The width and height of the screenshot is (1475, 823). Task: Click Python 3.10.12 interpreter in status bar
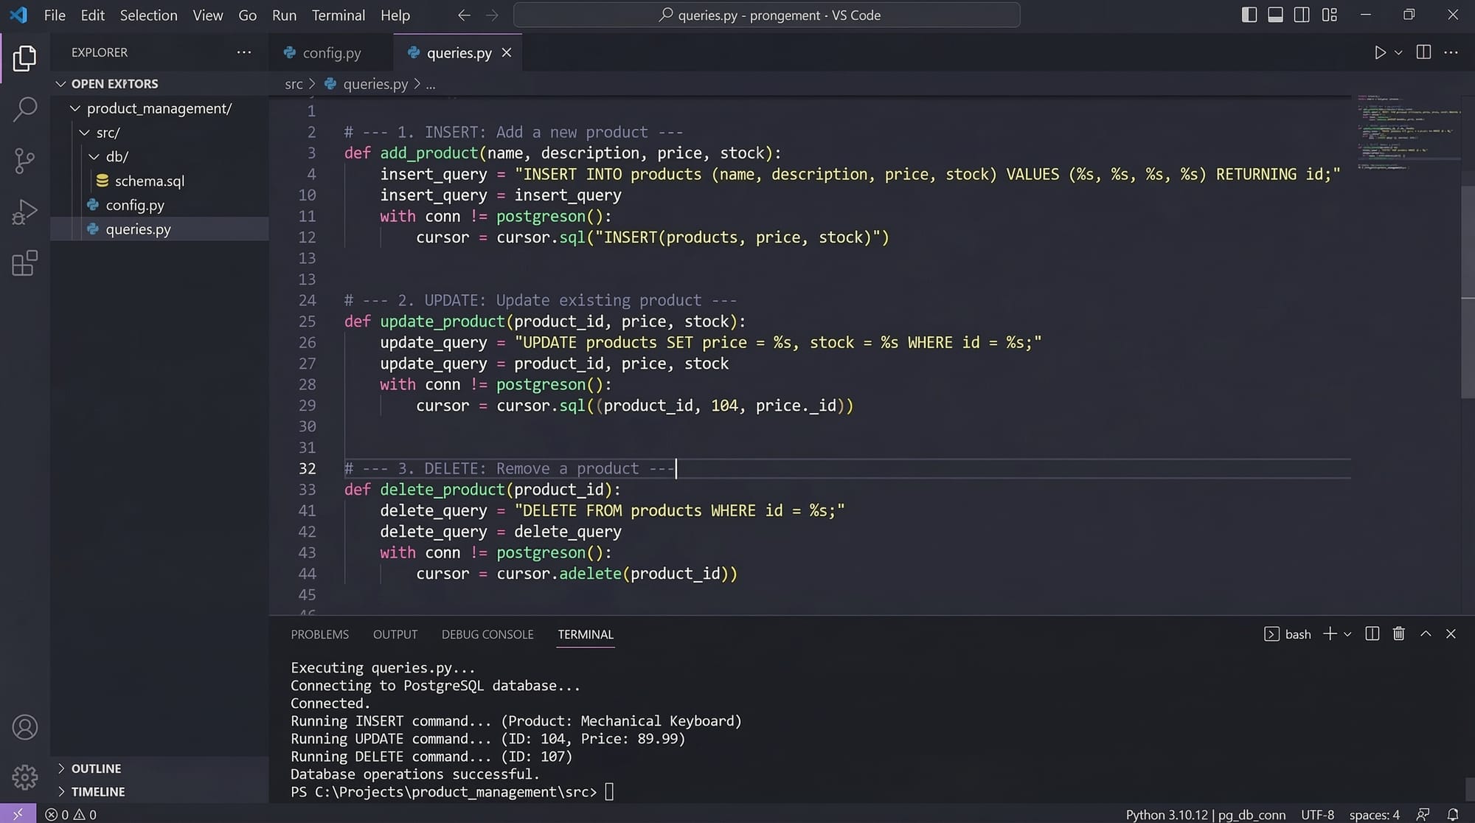pyautogui.click(x=1166, y=815)
